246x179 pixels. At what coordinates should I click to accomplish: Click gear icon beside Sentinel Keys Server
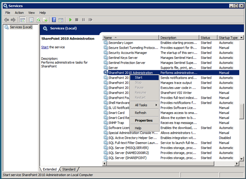tap(106, 57)
